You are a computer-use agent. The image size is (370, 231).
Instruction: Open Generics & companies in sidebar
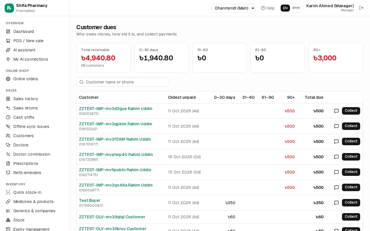[x=35, y=211]
